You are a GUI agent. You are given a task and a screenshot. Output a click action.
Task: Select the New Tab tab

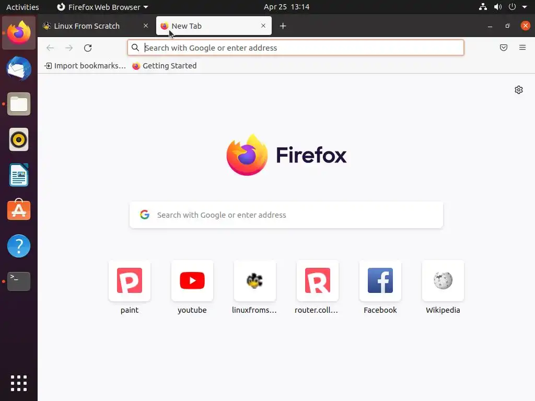pos(214,26)
